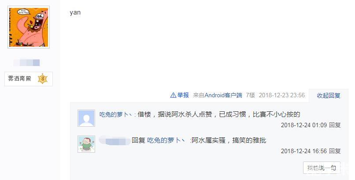Reply to the 01:09 comment
The height and width of the screenshot is (180, 355).
(x=335, y=125)
